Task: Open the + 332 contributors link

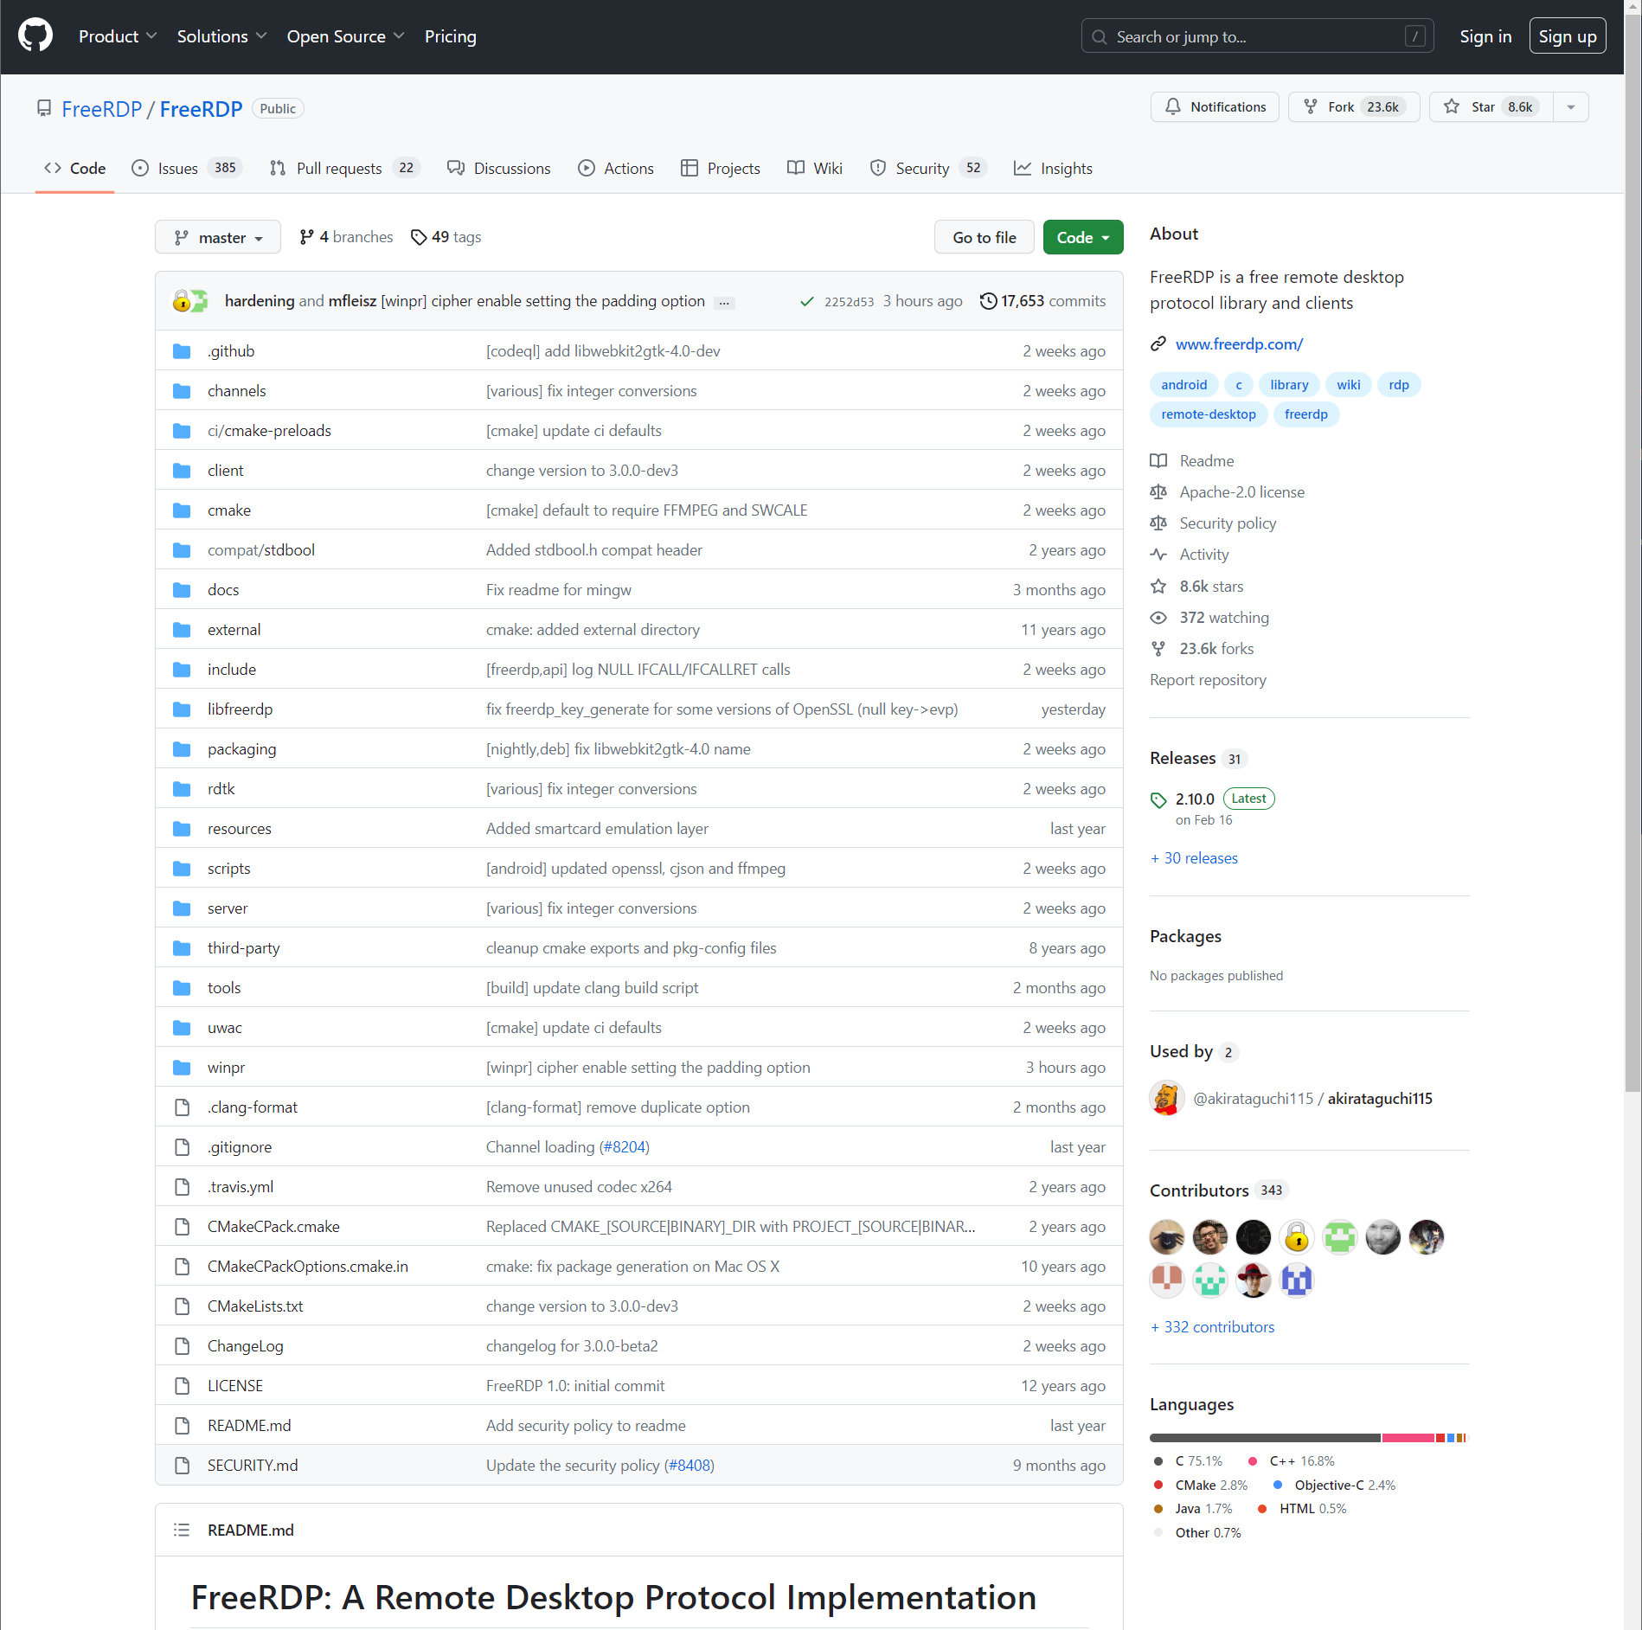Action: click(1212, 1327)
